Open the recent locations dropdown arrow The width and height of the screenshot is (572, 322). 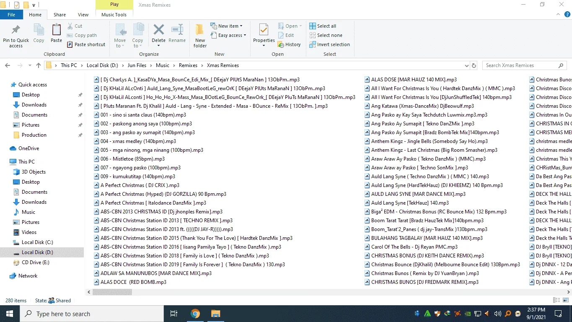coord(29,65)
